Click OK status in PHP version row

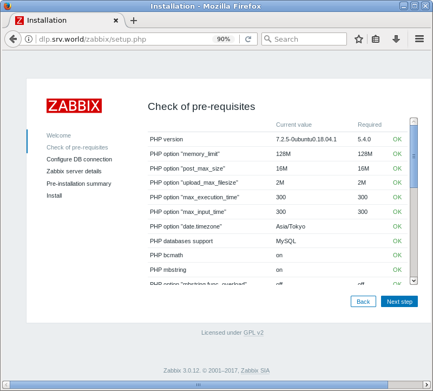[397, 139]
